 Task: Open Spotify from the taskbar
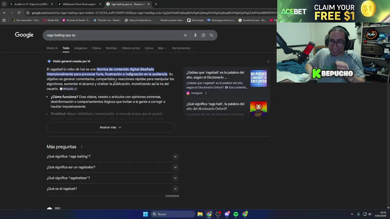pyautogui.click(x=236, y=214)
